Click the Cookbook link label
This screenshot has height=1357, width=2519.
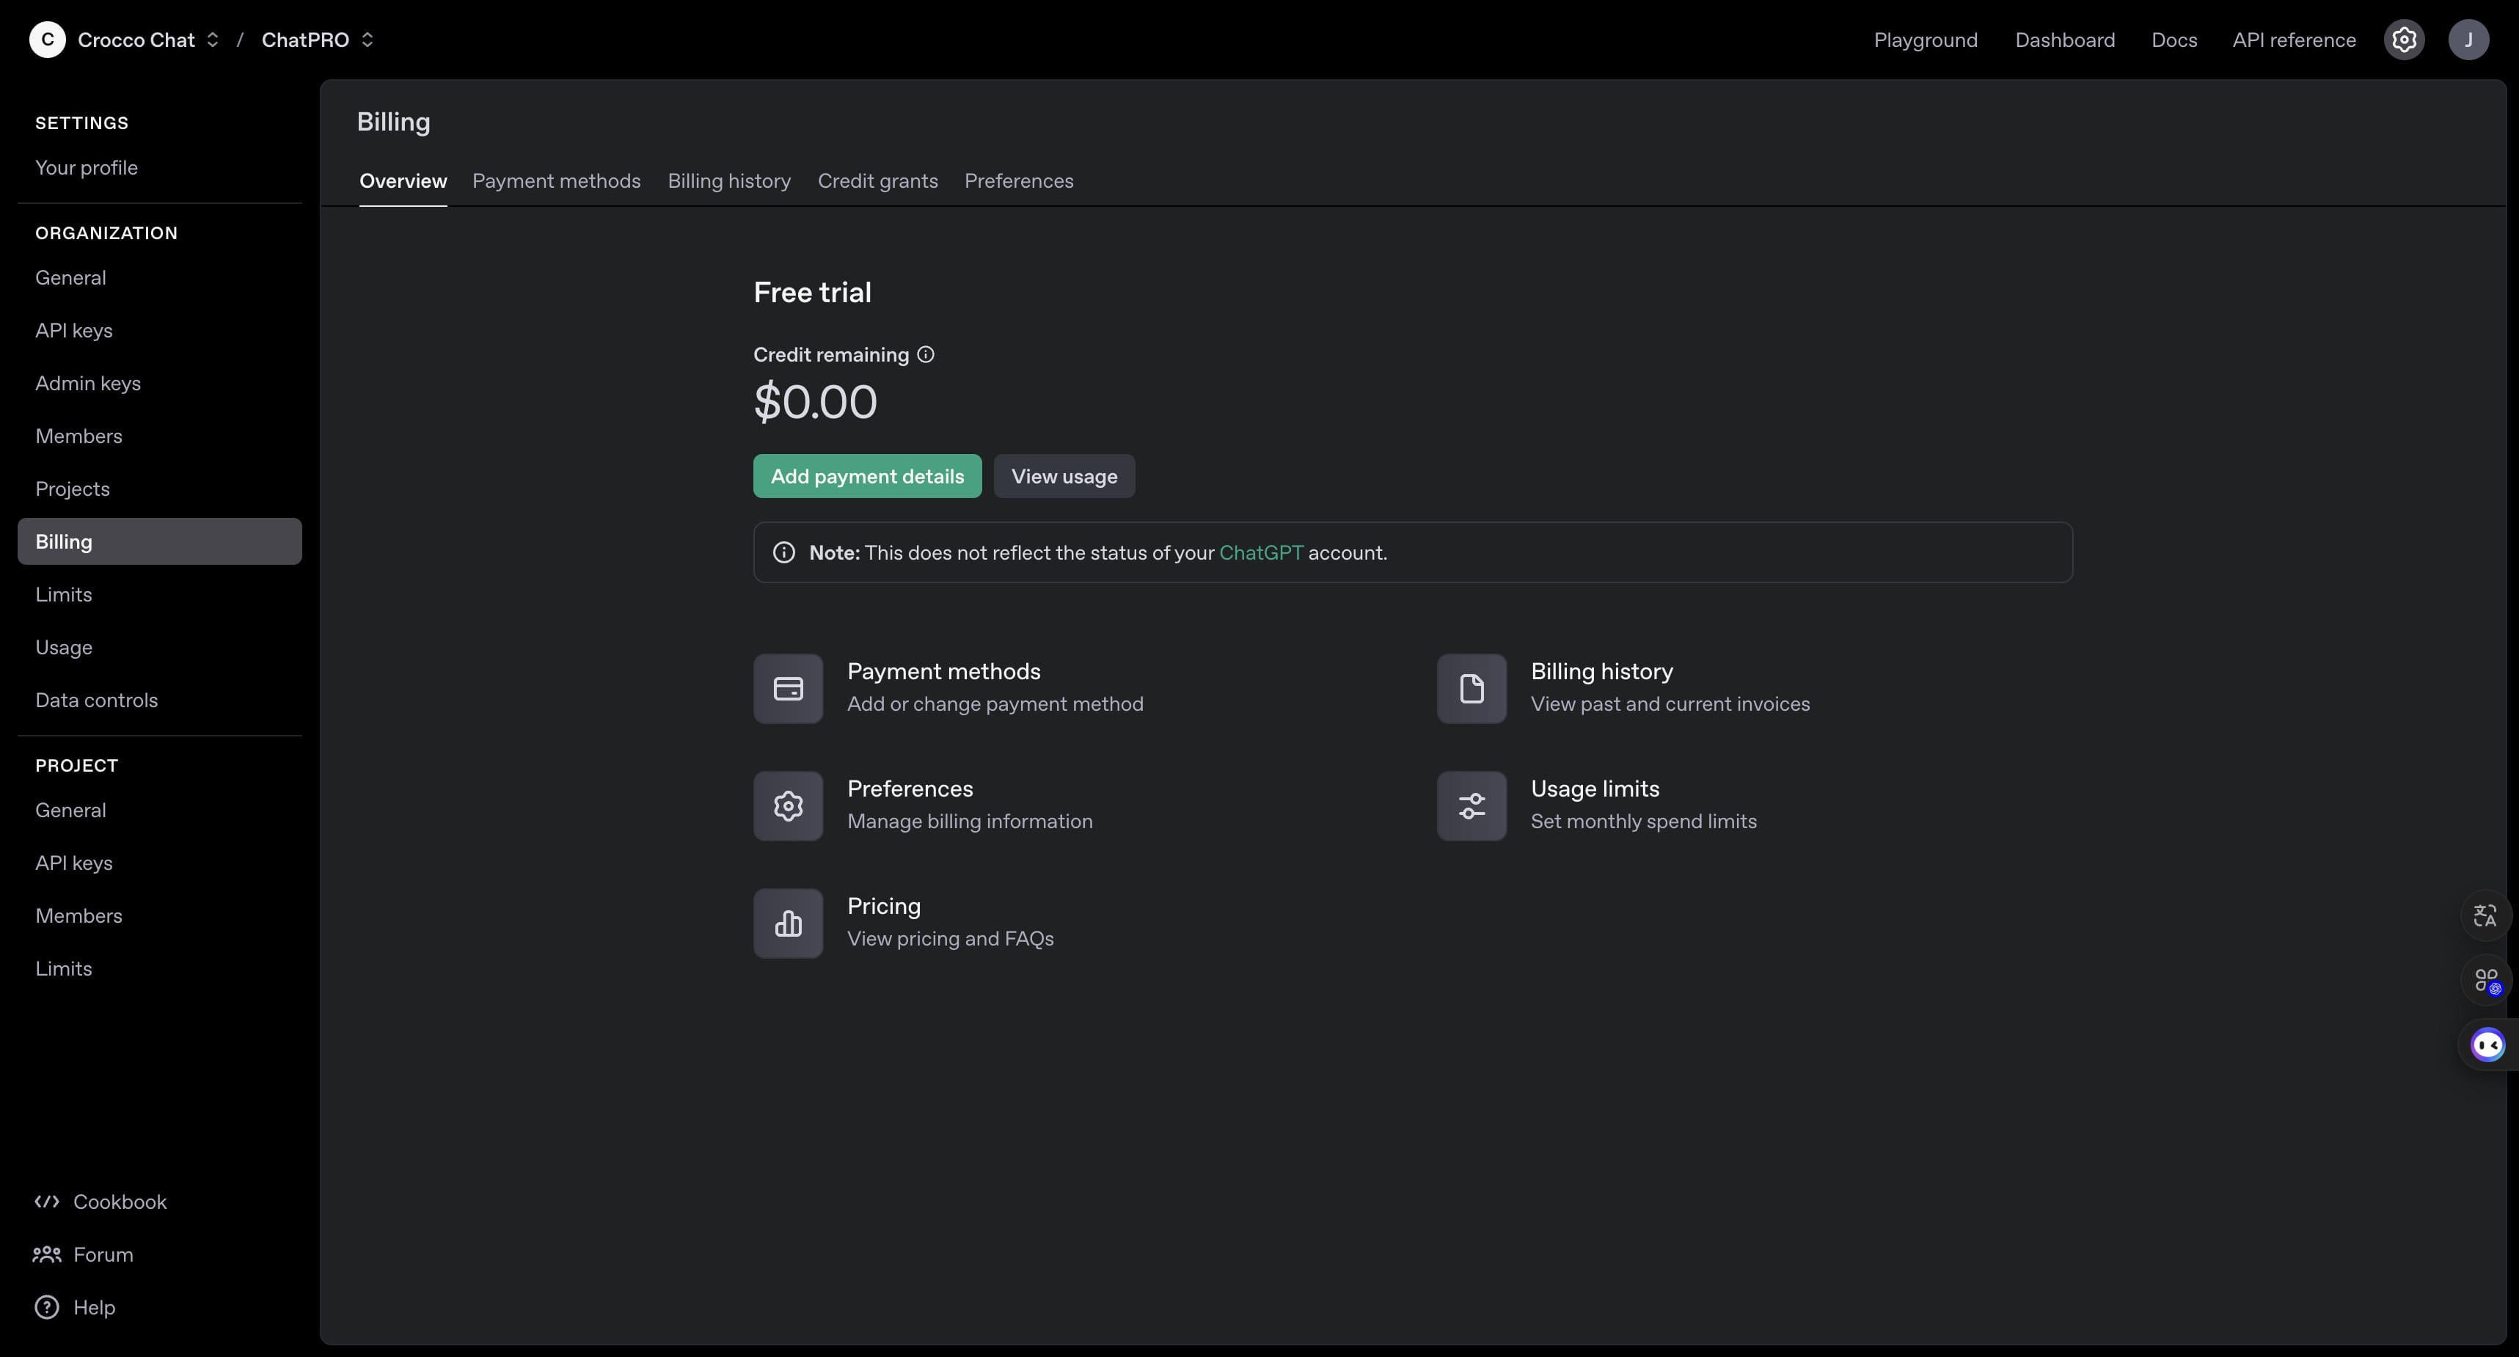tap(120, 1201)
